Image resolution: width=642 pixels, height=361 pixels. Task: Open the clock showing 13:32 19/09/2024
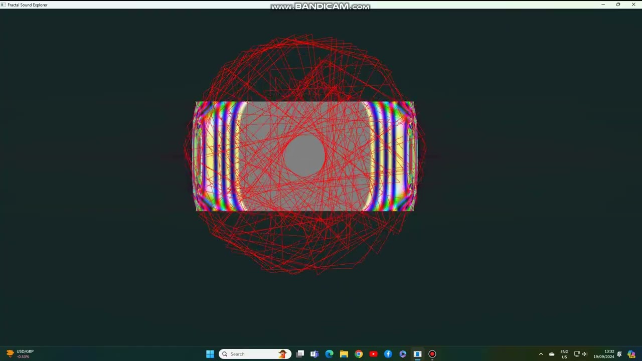(x=604, y=354)
